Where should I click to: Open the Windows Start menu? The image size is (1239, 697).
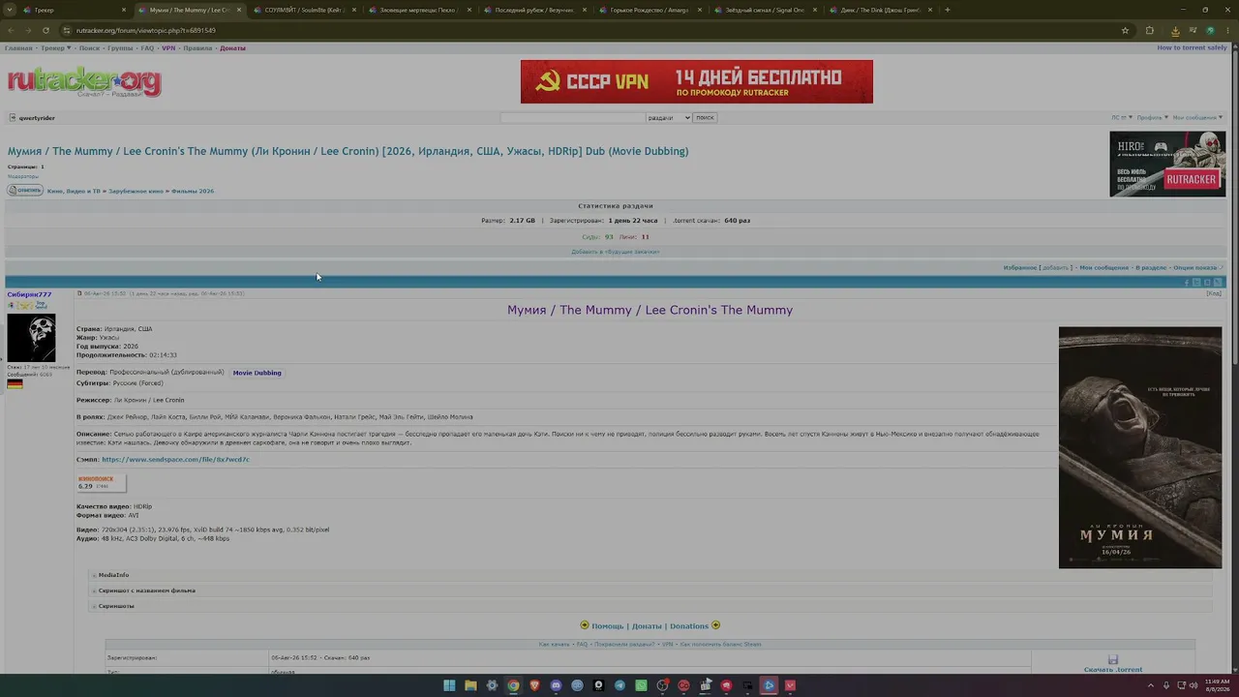click(x=449, y=685)
